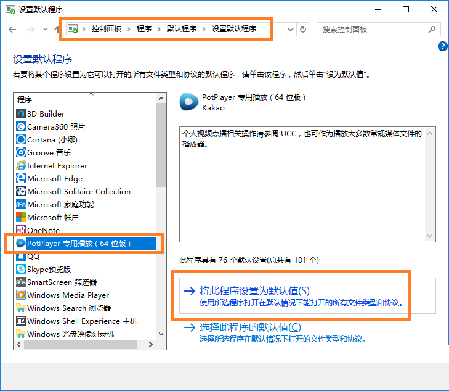
Task: Click the control panel icon in address bar
Action: [73, 29]
